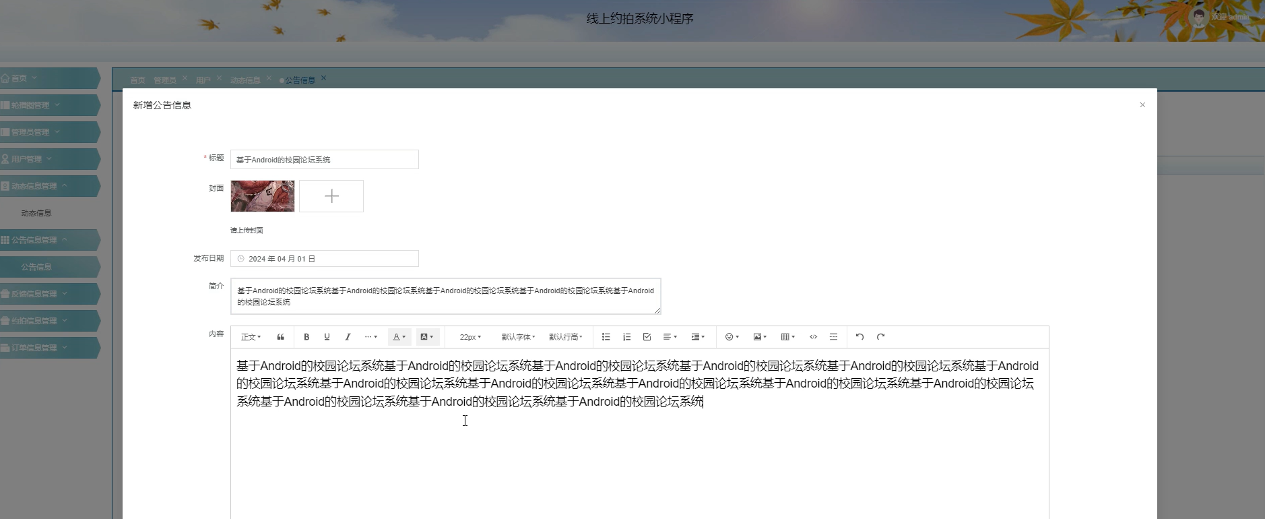Open the more text styles ellipsis menu

(370, 337)
